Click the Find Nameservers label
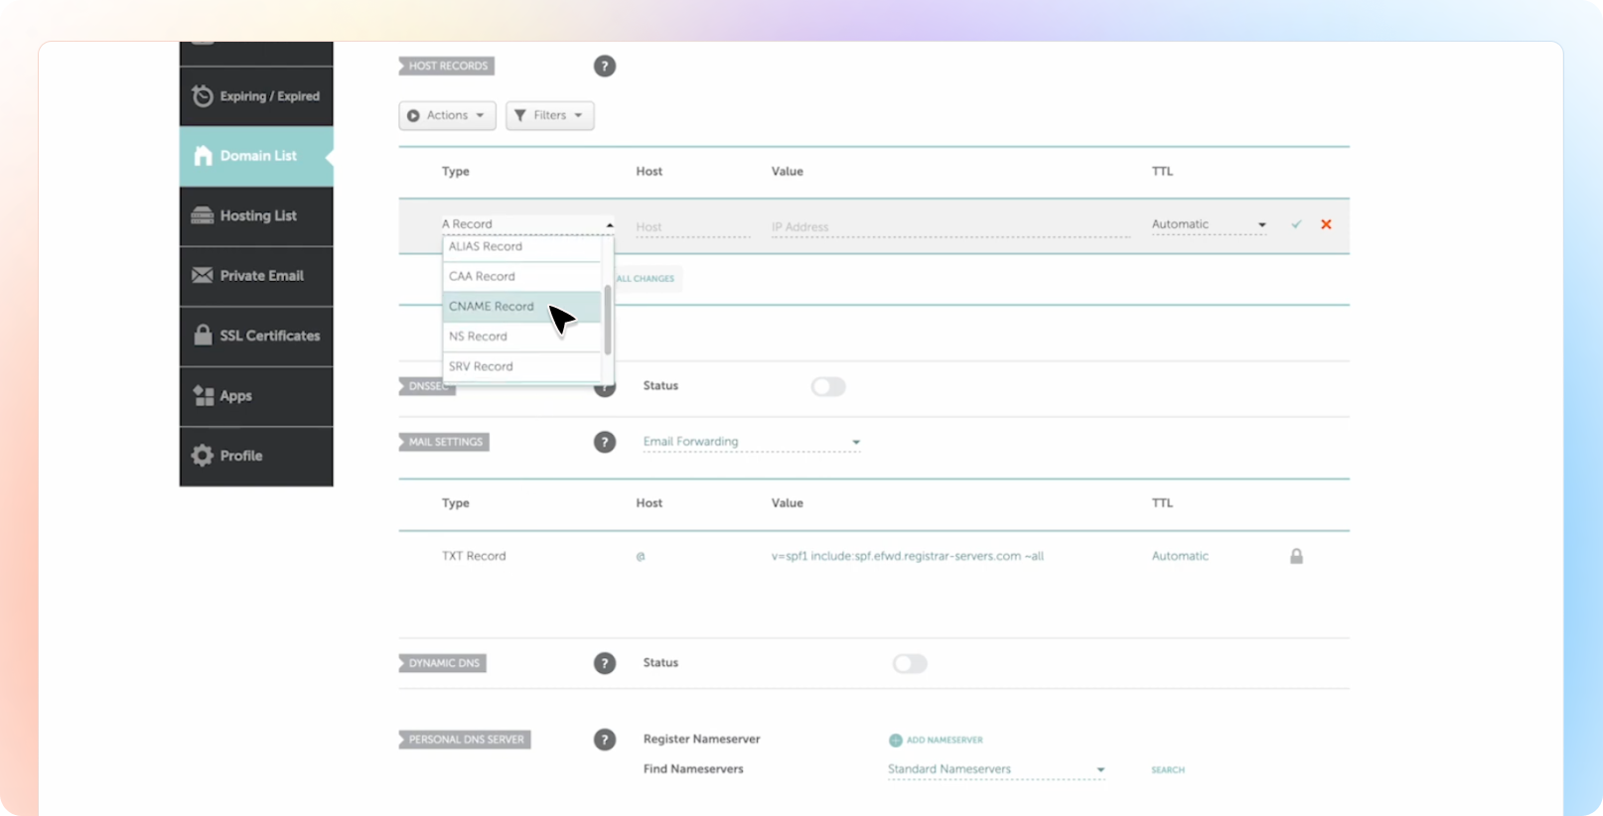The image size is (1603, 816). 693,768
